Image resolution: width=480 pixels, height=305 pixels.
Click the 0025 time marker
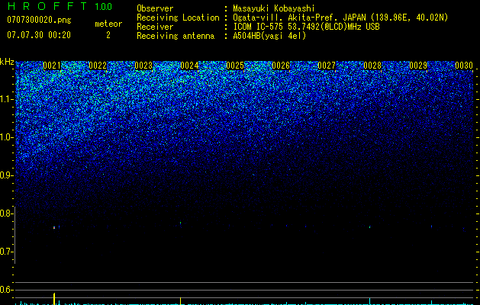click(235, 66)
